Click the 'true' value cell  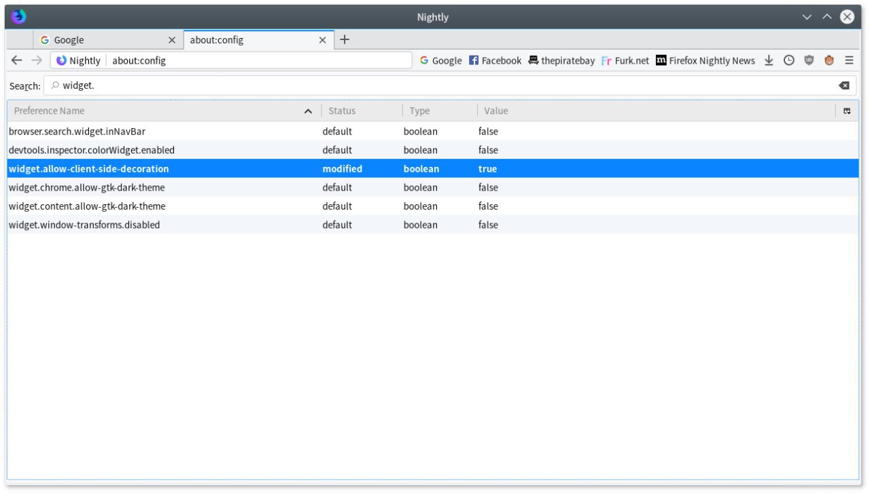tap(487, 168)
